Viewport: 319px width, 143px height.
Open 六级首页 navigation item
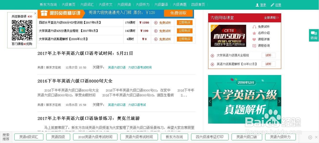coord(69,5)
